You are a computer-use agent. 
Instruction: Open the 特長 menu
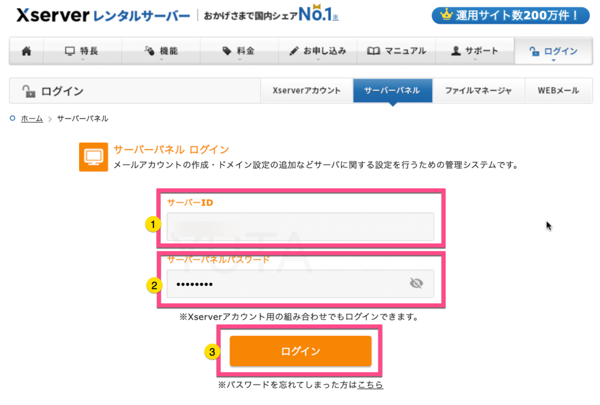coord(83,51)
